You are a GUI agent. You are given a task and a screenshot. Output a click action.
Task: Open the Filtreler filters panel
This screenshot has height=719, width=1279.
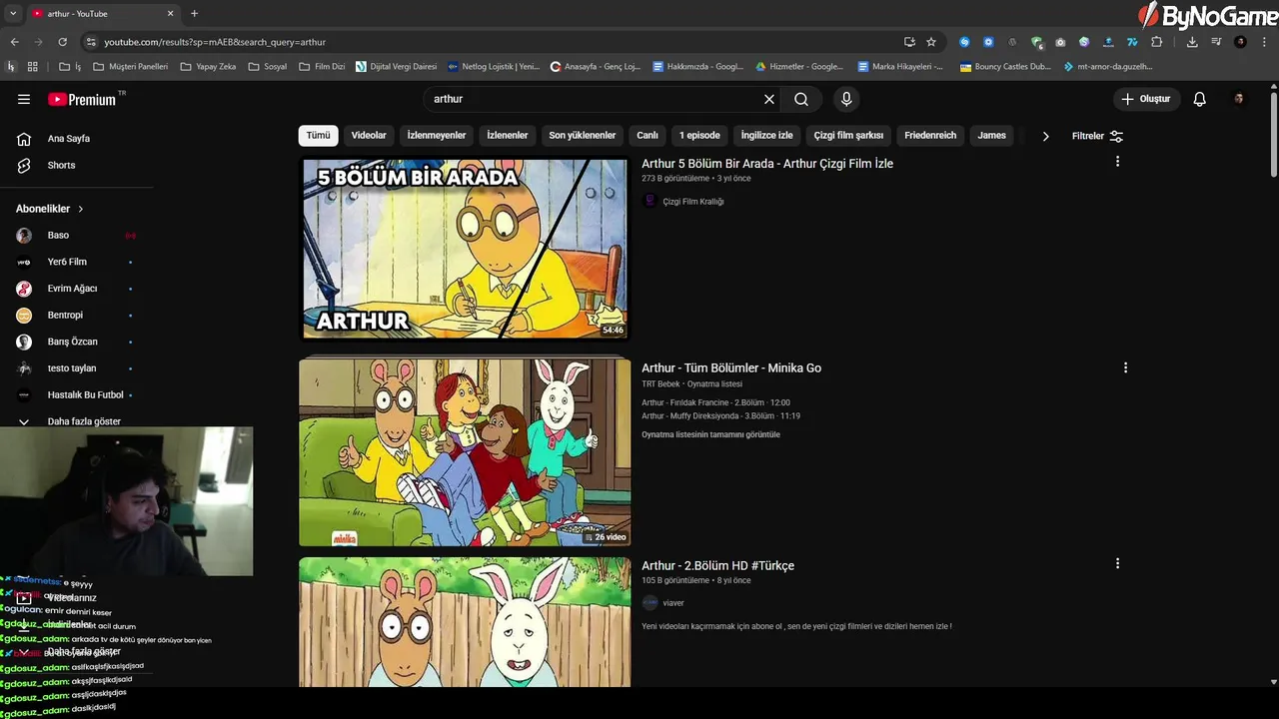[1097, 136]
